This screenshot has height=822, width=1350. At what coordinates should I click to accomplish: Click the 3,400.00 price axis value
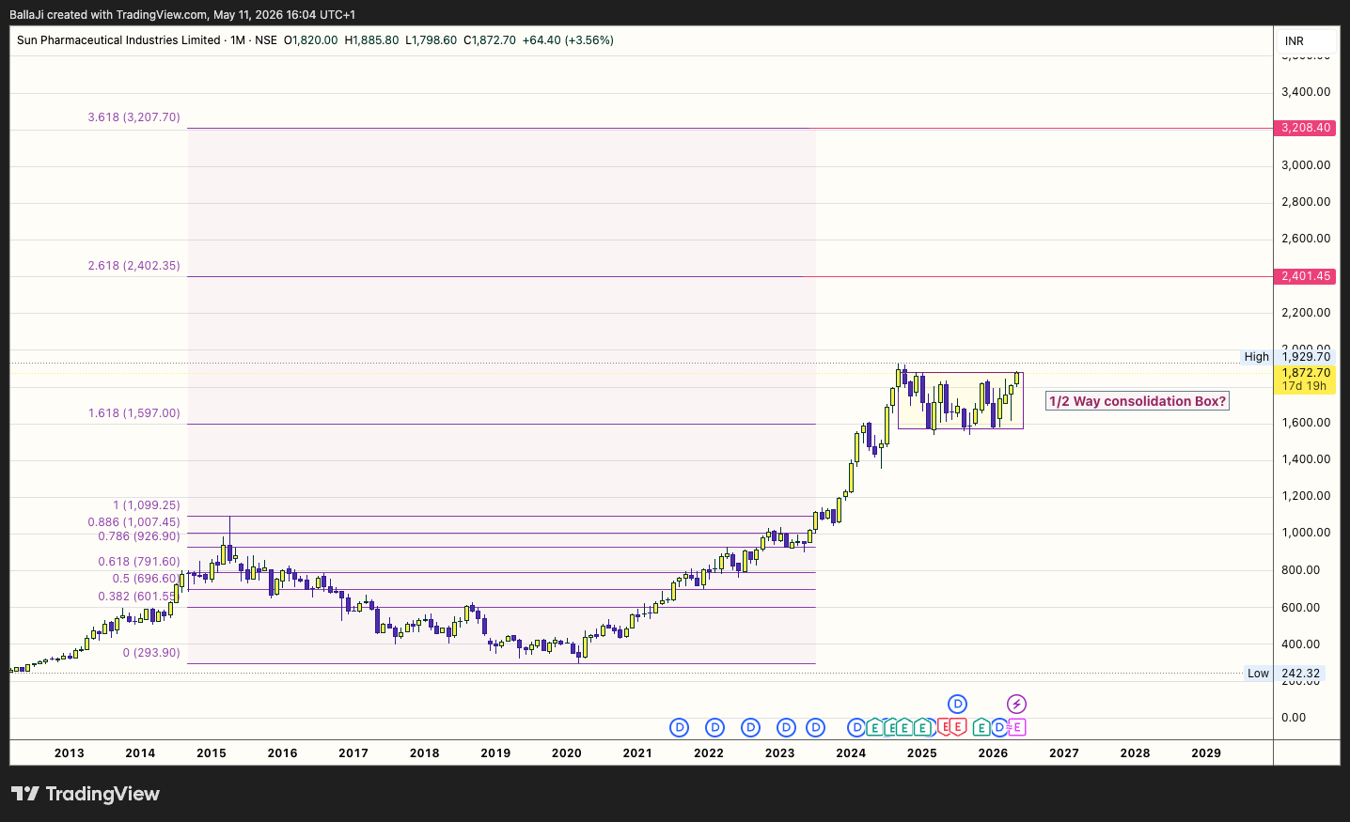1306,92
